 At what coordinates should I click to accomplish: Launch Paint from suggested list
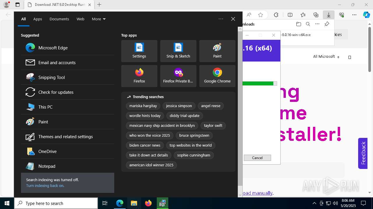(68, 122)
